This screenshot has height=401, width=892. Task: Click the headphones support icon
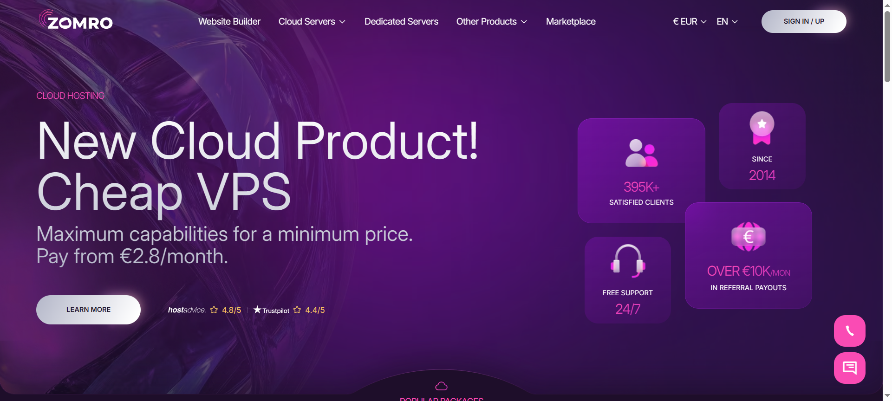click(628, 261)
